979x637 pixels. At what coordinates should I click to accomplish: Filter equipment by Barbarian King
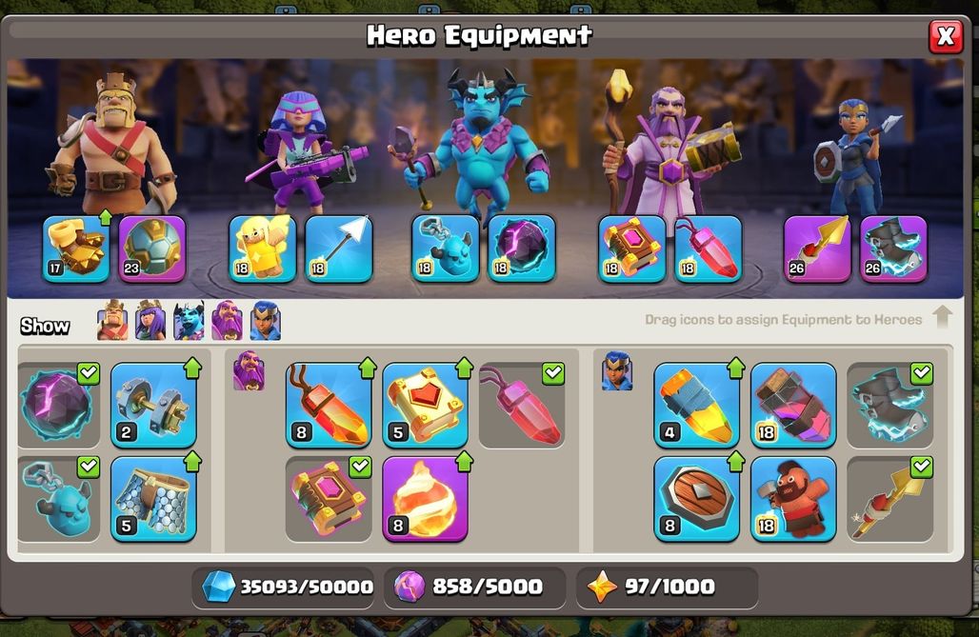pos(112,321)
